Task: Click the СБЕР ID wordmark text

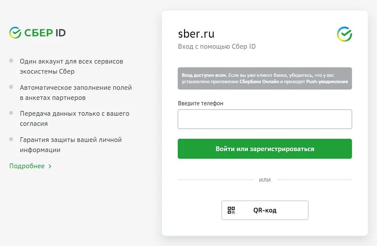Action: pos(45,33)
